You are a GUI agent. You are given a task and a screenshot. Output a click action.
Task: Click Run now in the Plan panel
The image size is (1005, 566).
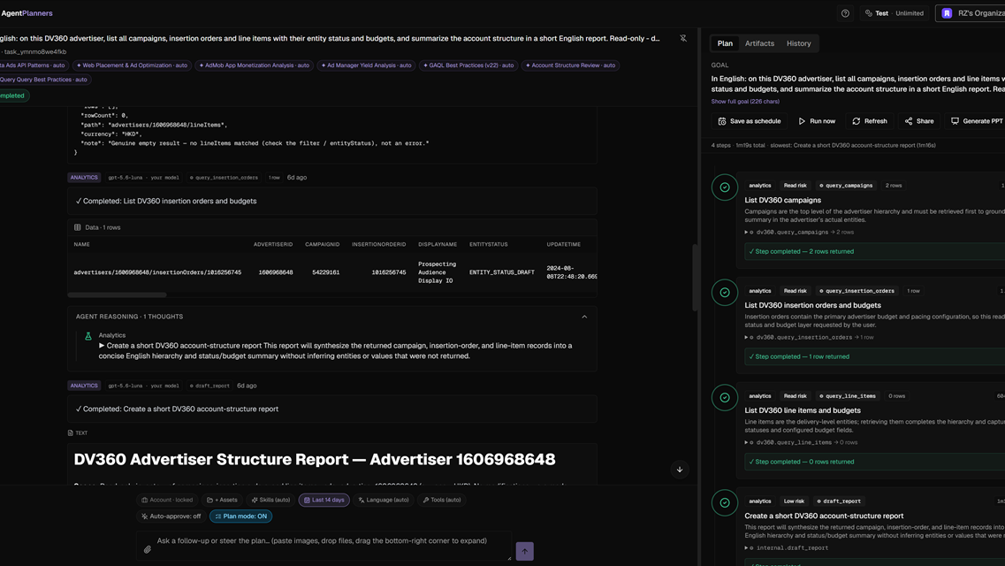[x=817, y=121]
